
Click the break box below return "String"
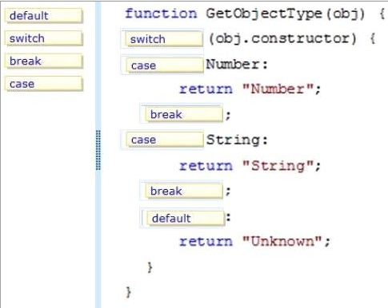pyautogui.click(x=184, y=191)
